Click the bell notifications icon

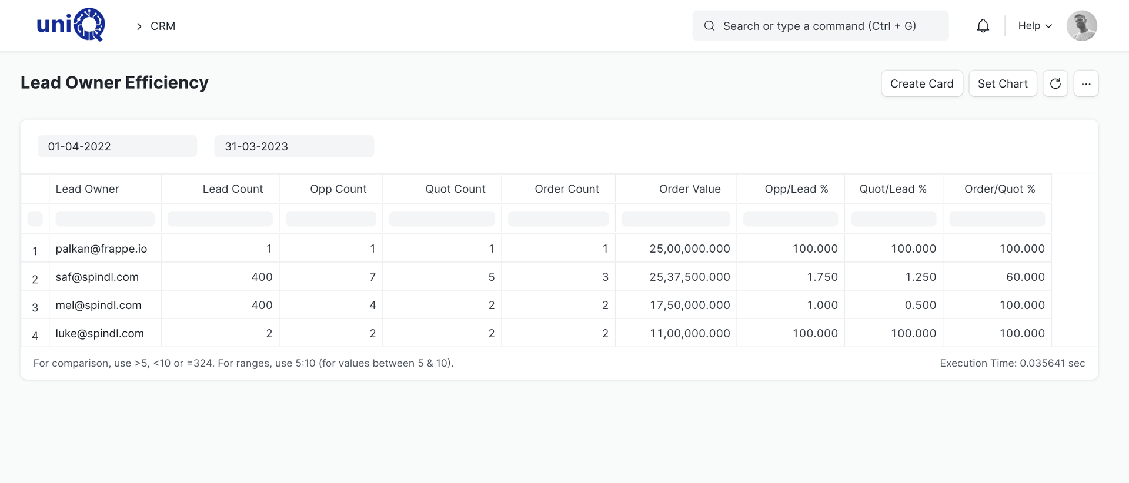click(983, 26)
